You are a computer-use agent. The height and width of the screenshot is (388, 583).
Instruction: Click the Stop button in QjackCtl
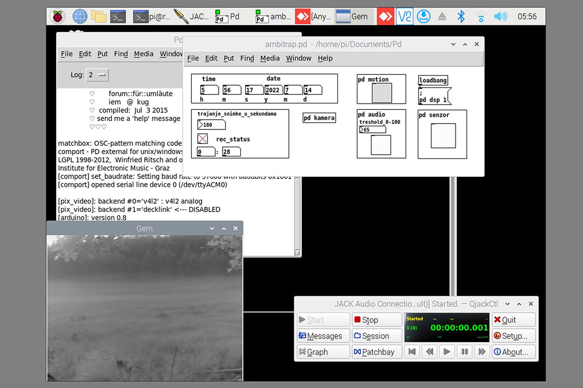[377, 320]
